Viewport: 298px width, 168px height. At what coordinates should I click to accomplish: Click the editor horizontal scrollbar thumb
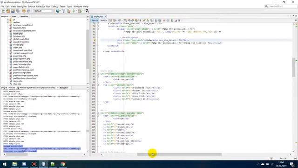coord(179,154)
